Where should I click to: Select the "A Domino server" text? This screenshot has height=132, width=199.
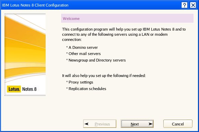83,47
